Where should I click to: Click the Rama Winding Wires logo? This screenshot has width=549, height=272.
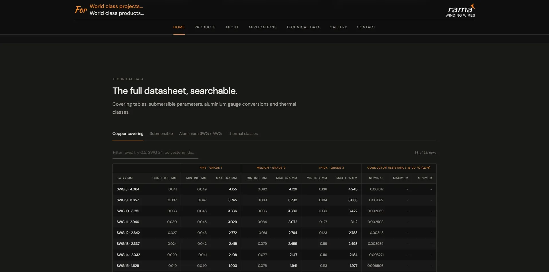[460, 10]
